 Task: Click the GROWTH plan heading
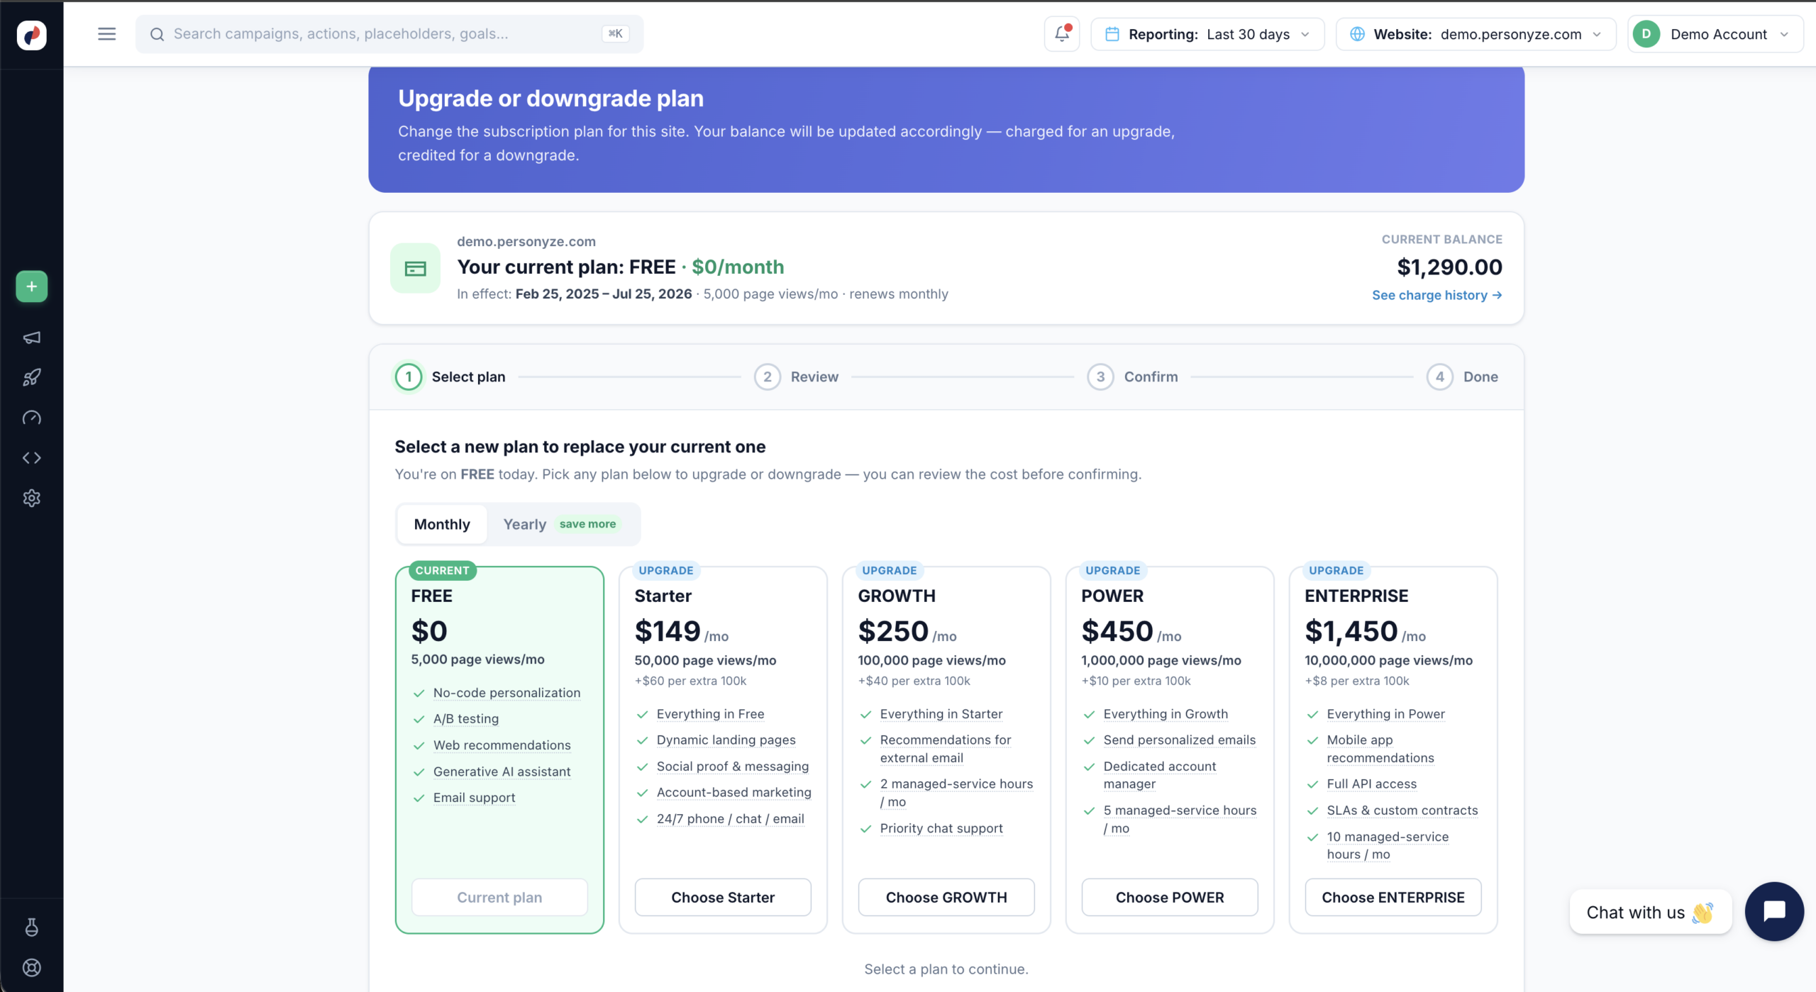(897, 596)
